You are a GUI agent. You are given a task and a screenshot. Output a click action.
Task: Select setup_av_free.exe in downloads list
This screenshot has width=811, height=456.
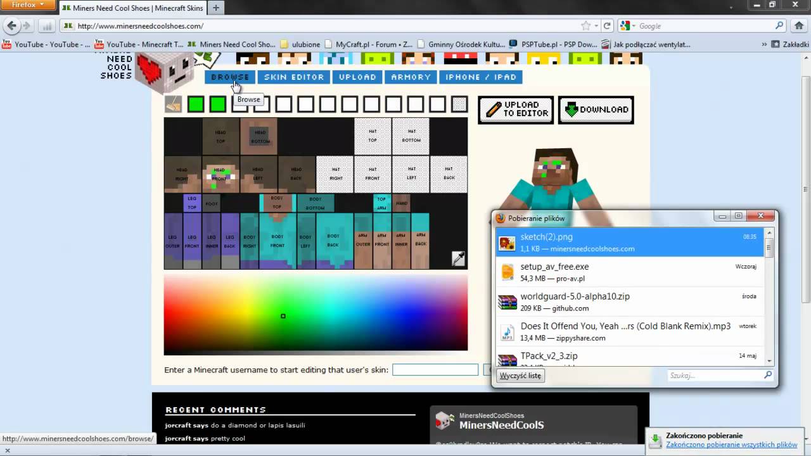point(631,272)
